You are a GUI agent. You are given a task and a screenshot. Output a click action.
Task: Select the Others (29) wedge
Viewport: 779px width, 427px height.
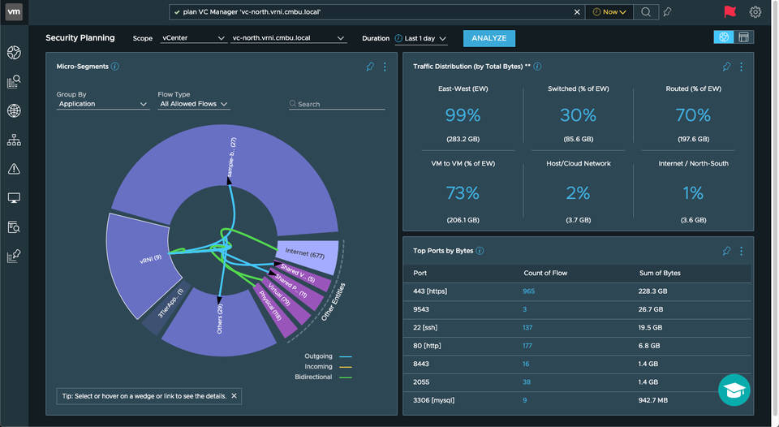(220, 321)
